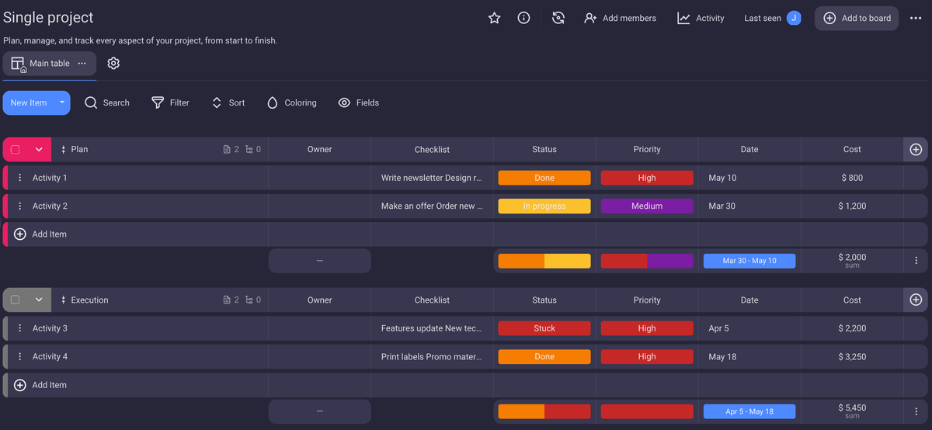
Task: Collapse the Execution group chevron
Action: 39,300
